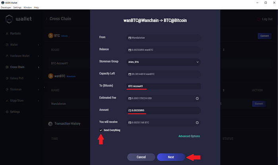Open the Help menu
This screenshot has width=278, height=165.
tap(37, 8)
